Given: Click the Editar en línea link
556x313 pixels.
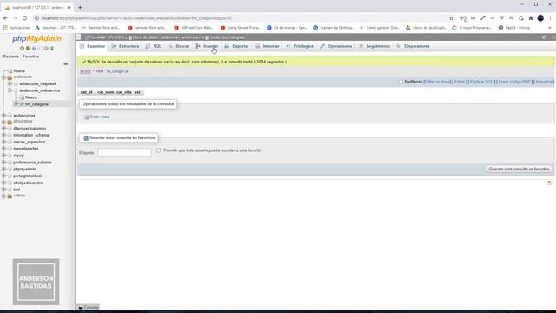Looking at the screenshot, I should tap(437, 82).
